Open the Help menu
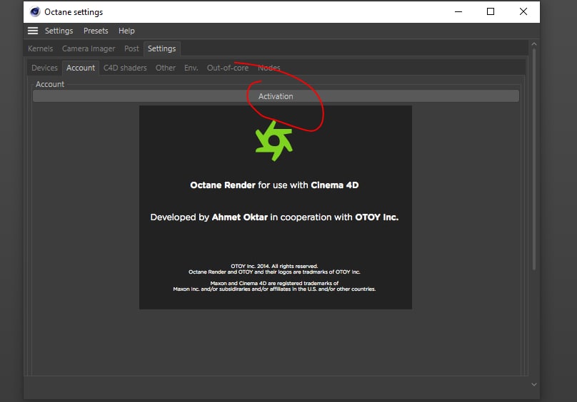 (x=126, y=31)
